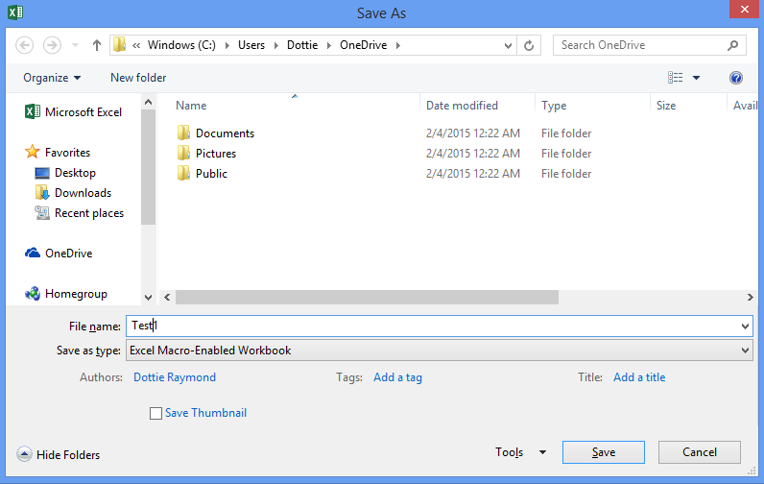The width and height of the screenshot is (764, 484).
Task: Sort by the Type column header
Action: (554, 106)
